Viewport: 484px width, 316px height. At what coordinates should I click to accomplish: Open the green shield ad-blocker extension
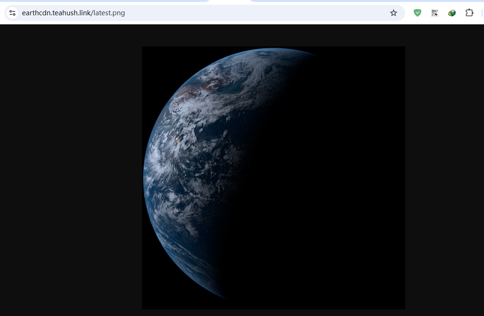(x=418, y=13)
